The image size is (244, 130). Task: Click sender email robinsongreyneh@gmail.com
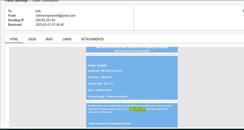[x=55, y=16]
